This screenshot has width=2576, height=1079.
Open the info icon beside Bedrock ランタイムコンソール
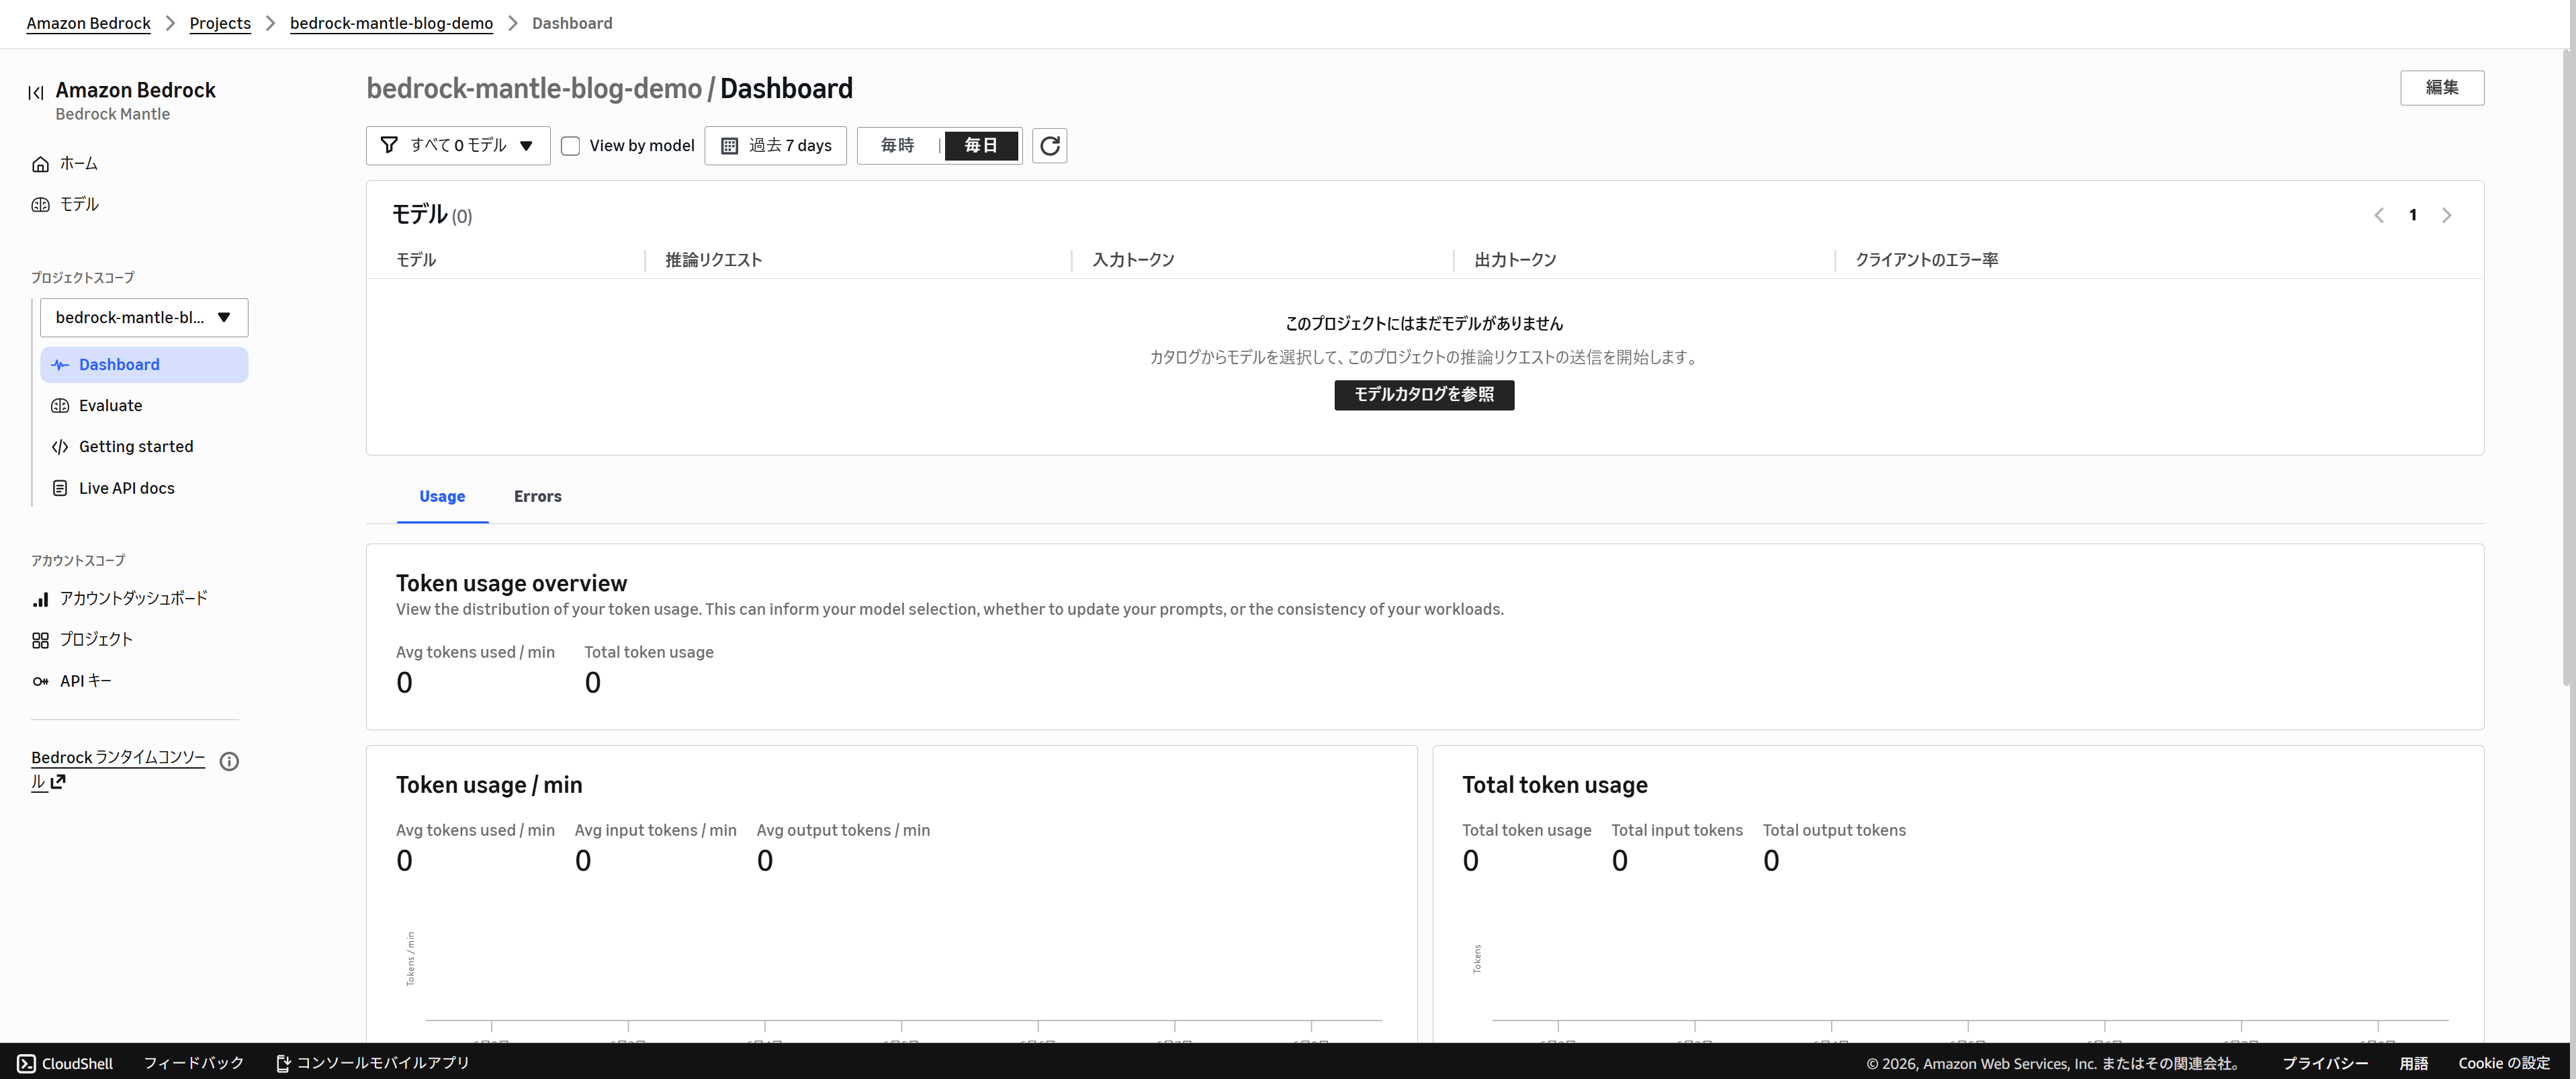point(229,762)
